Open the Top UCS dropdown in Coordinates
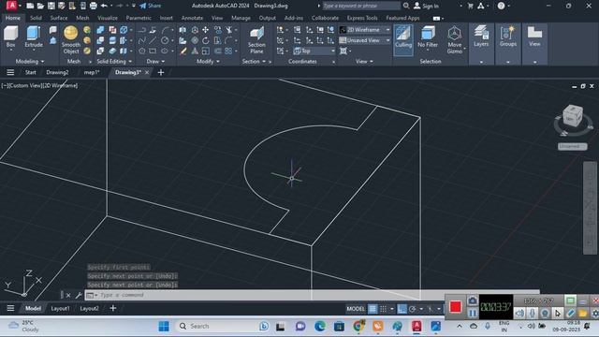 coord(314,51)
